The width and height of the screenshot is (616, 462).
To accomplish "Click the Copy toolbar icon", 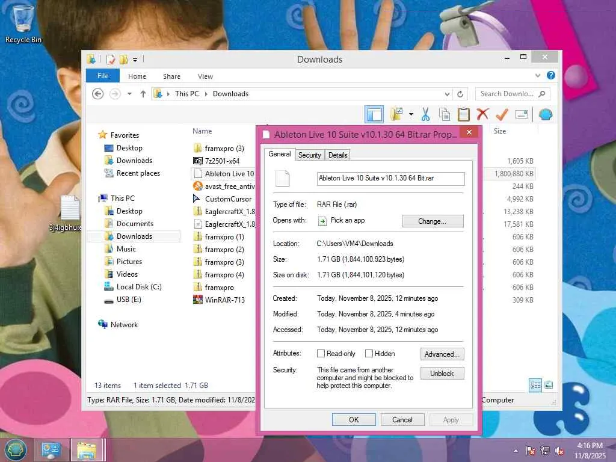I will tap(445, 114).
